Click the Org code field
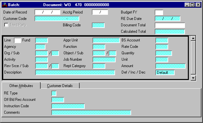 coord(42,53)
